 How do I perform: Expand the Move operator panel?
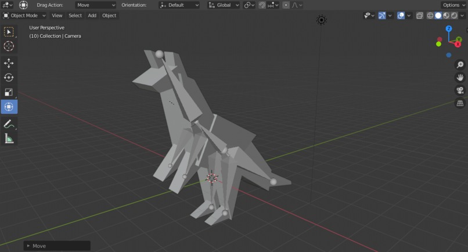pyautogui.click(x=57, y=246)
